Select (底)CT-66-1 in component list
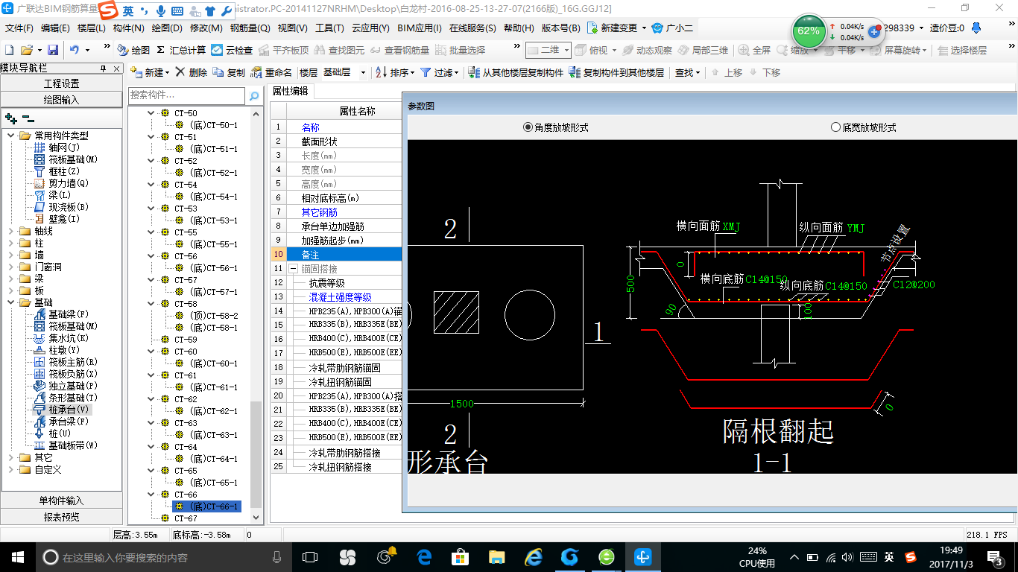Image resolution: width=1018 pixels, height=572 pixels. [207, 506]
